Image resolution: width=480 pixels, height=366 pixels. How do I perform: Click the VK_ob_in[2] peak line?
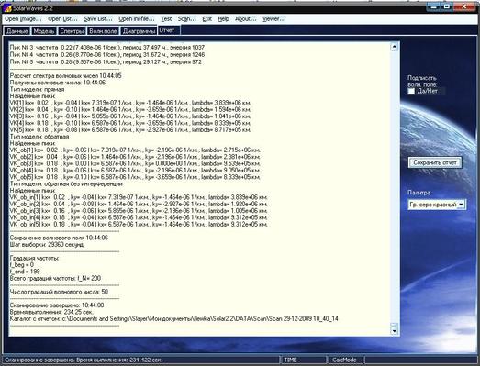139,205
